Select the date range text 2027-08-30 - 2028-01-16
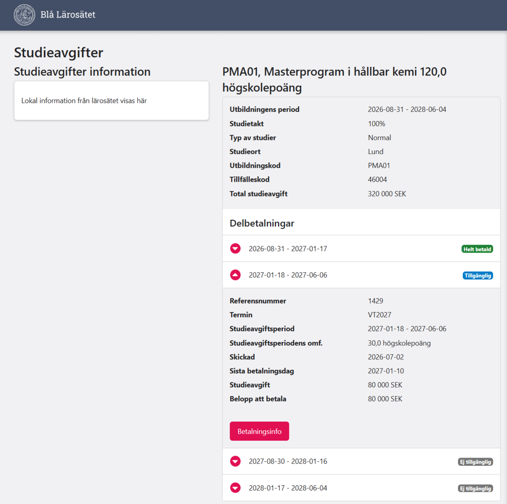The width and height of the screenshot is (507, 504). [x=288, y=461]
